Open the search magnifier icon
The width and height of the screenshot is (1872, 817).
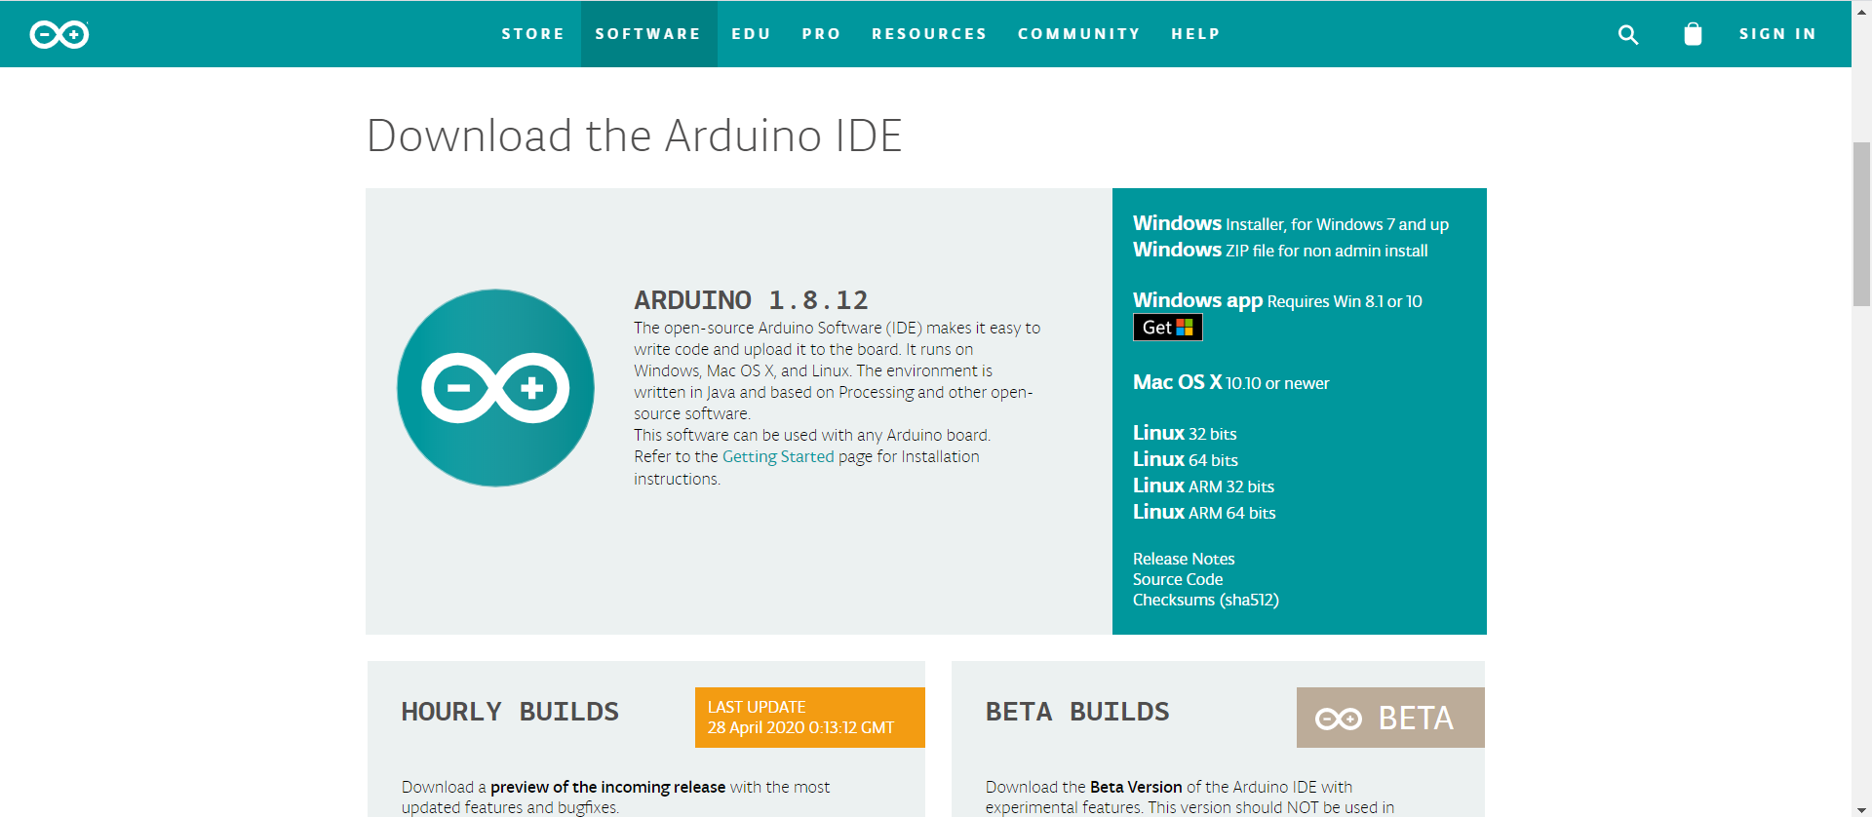click(x=1627, y=34)
